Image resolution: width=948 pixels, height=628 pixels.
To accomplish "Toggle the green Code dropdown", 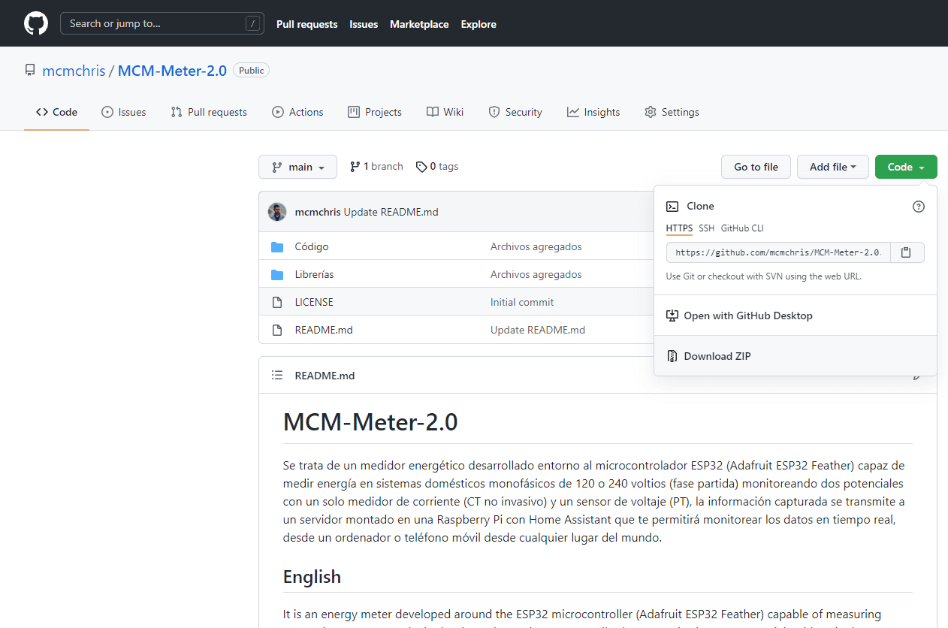I will pos(905,167).
